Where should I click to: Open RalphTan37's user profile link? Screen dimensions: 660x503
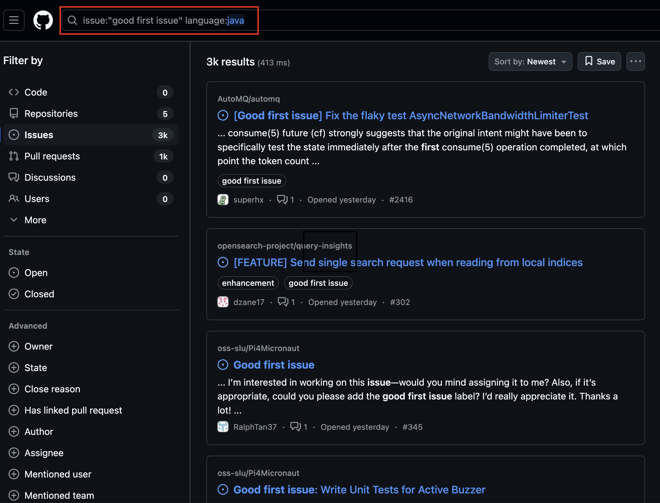[x=255, y=427]
